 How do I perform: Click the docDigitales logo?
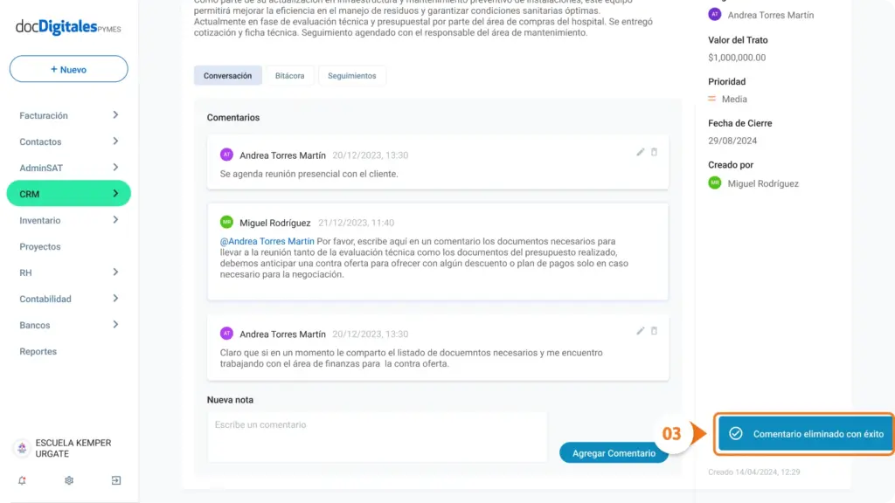(68, 27)
